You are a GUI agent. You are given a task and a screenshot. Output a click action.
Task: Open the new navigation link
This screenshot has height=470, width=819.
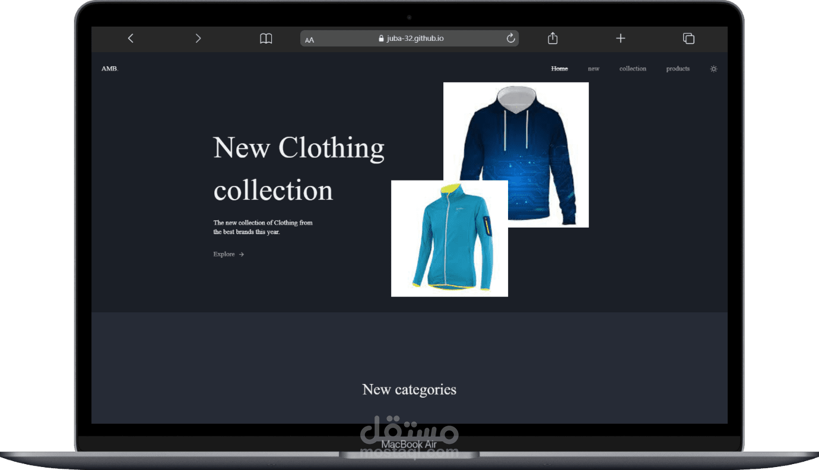(x=593, y=69)
